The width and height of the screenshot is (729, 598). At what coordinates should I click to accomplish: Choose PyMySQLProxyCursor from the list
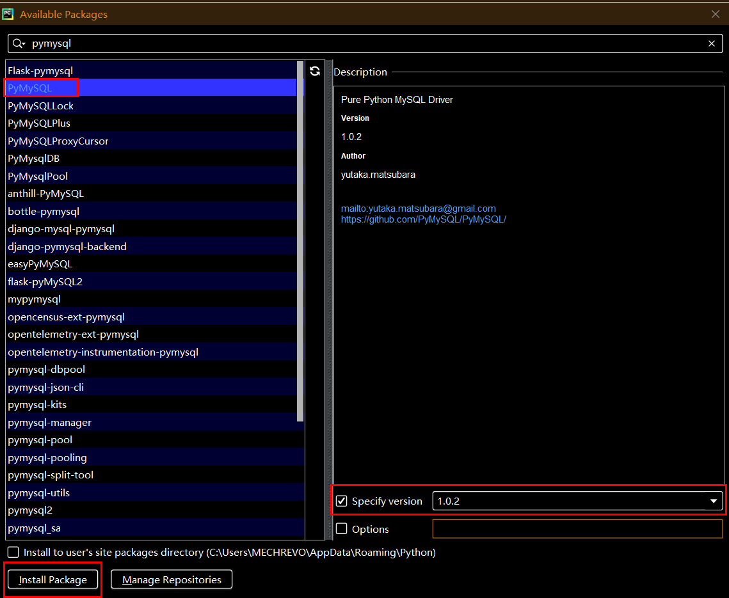pos(151,141)
